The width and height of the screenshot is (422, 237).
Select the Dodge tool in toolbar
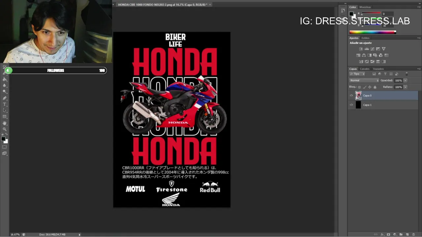coord(5,92)
